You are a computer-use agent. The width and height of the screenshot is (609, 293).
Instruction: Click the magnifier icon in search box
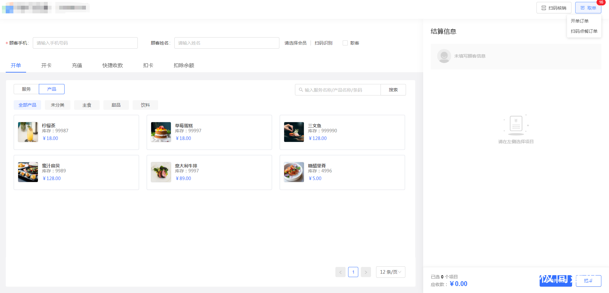pos(301,90)
